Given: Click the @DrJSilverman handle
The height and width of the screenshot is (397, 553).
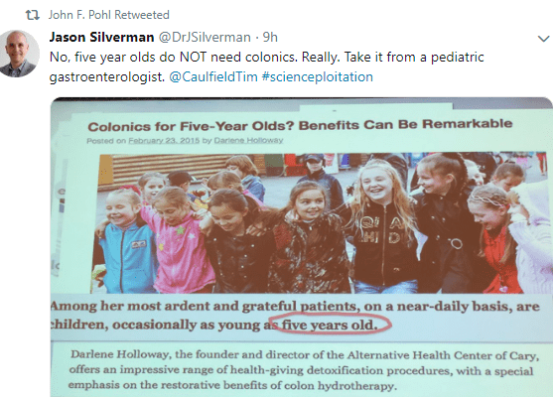Looking at the screenshot, I should pyautogui.click(x=205, y=37).
